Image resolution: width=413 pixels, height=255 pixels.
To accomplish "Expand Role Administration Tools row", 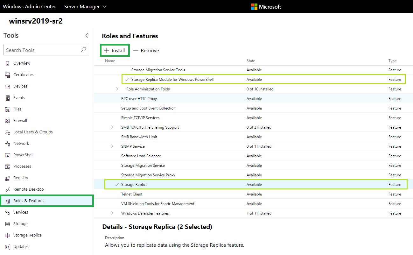I will (117, 89).
